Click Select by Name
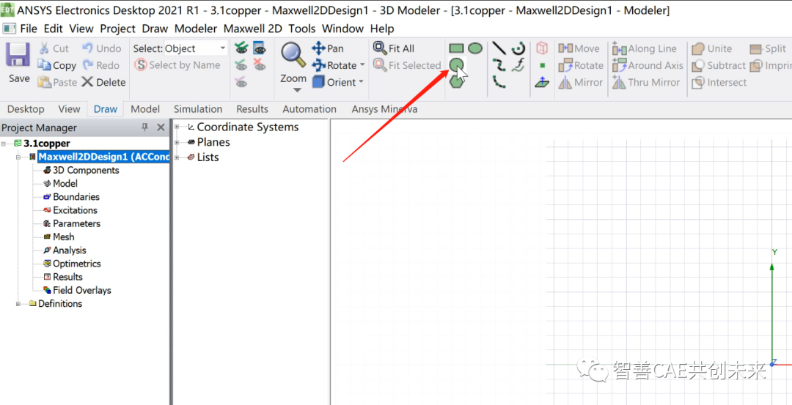792x405 pixels. point(177,65)
